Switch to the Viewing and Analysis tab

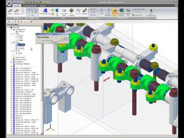pos(30,6)
